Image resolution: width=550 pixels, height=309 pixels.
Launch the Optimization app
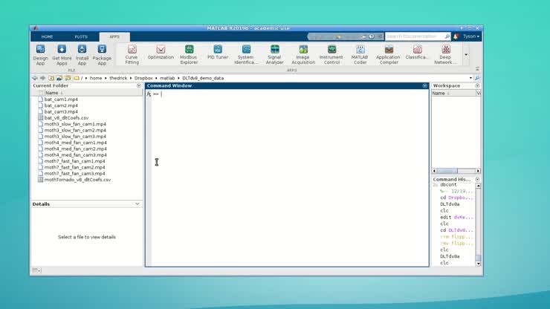161,52
